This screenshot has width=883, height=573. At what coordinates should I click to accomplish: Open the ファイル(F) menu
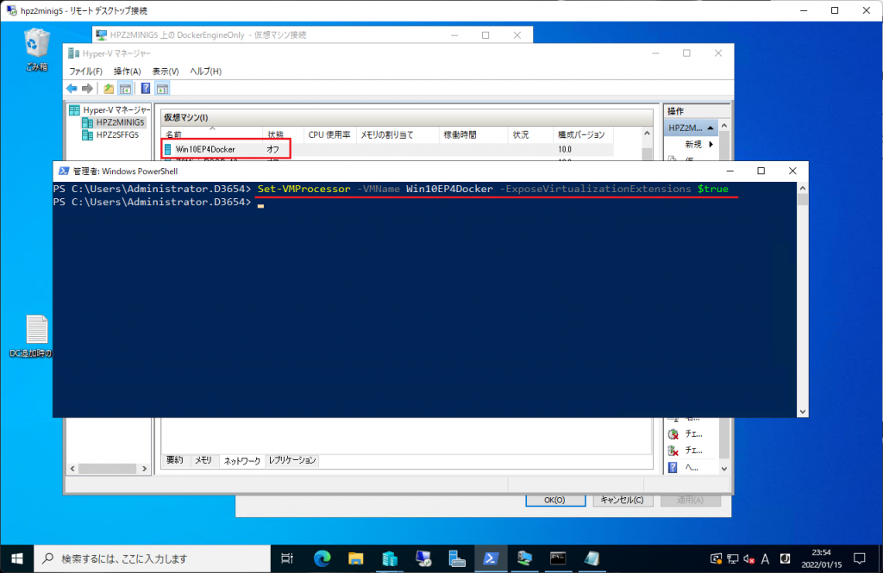[85, 72]
